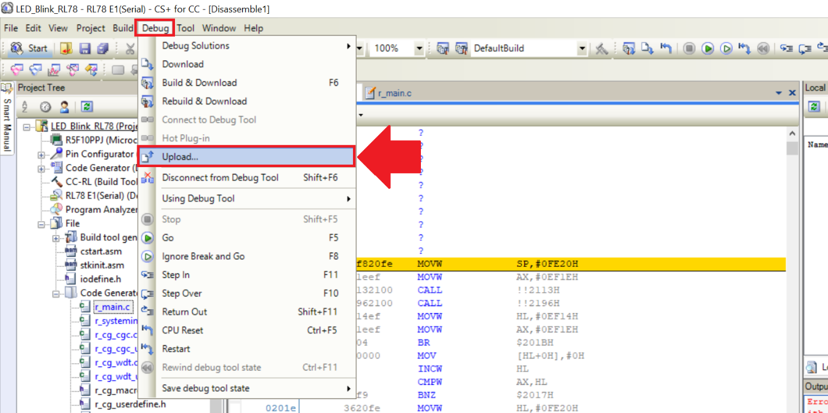Click the Save floppy disk icon

[85, 49]
